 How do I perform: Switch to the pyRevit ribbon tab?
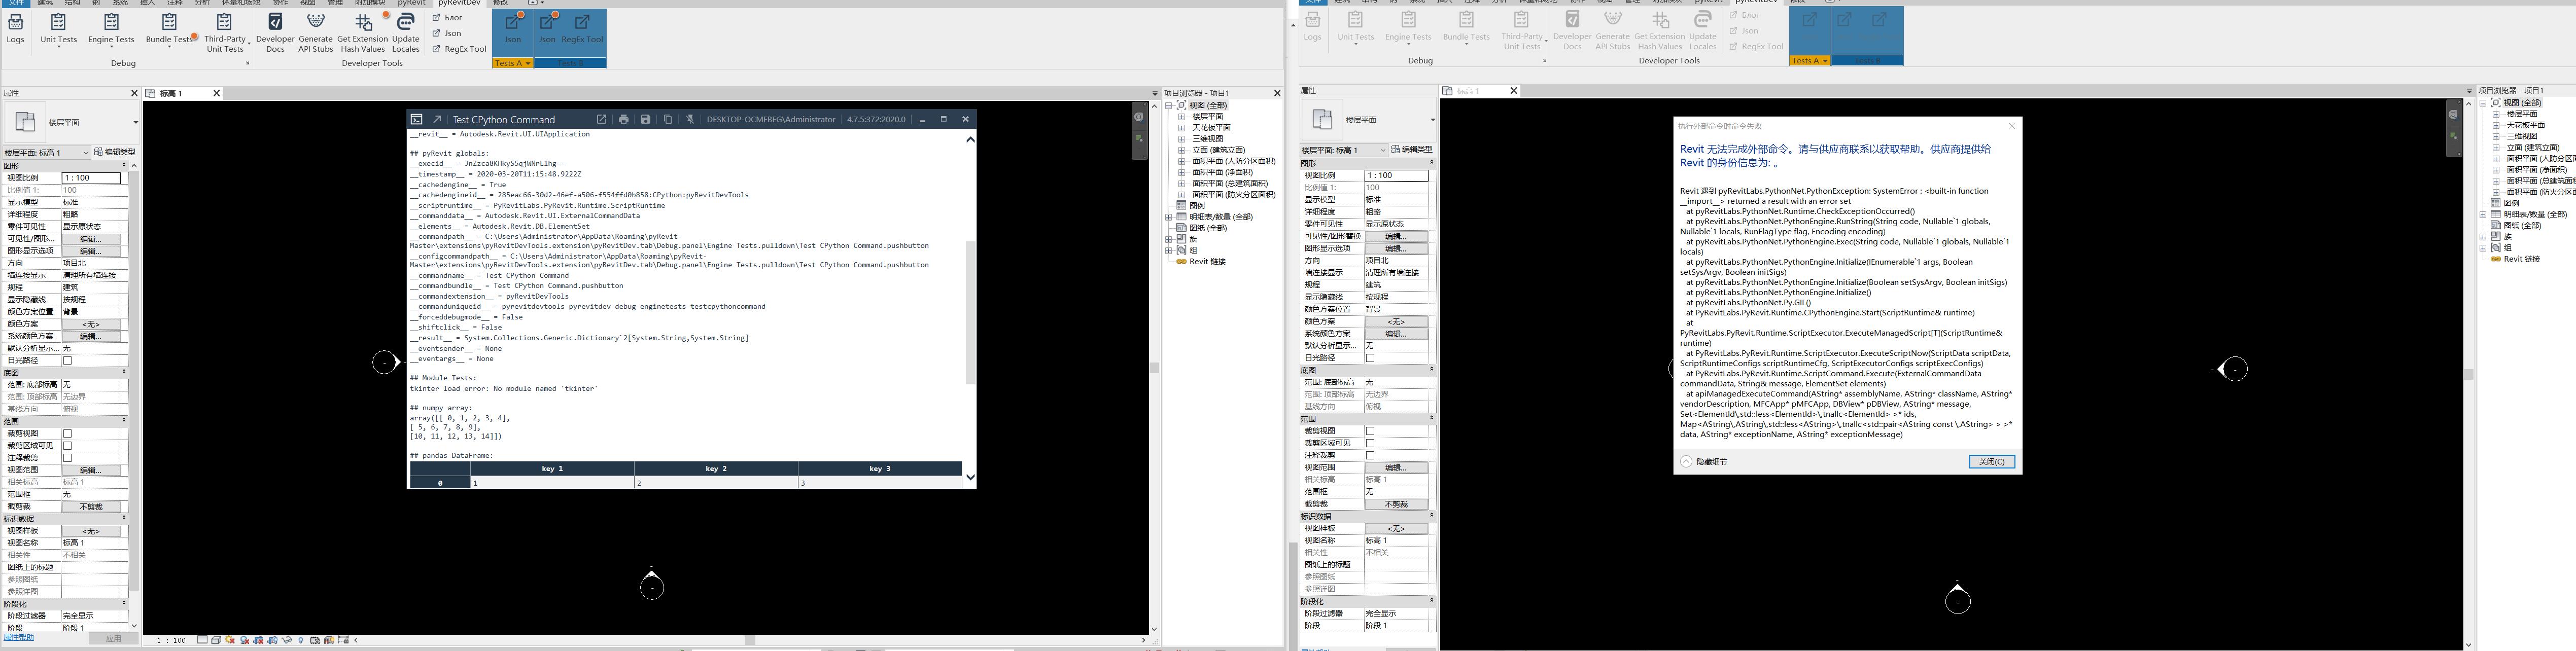[x=411, y=4]
